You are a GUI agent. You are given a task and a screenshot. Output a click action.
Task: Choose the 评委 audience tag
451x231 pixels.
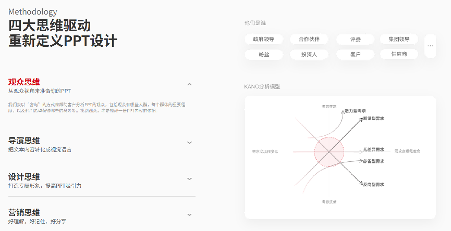coord(356,39)
